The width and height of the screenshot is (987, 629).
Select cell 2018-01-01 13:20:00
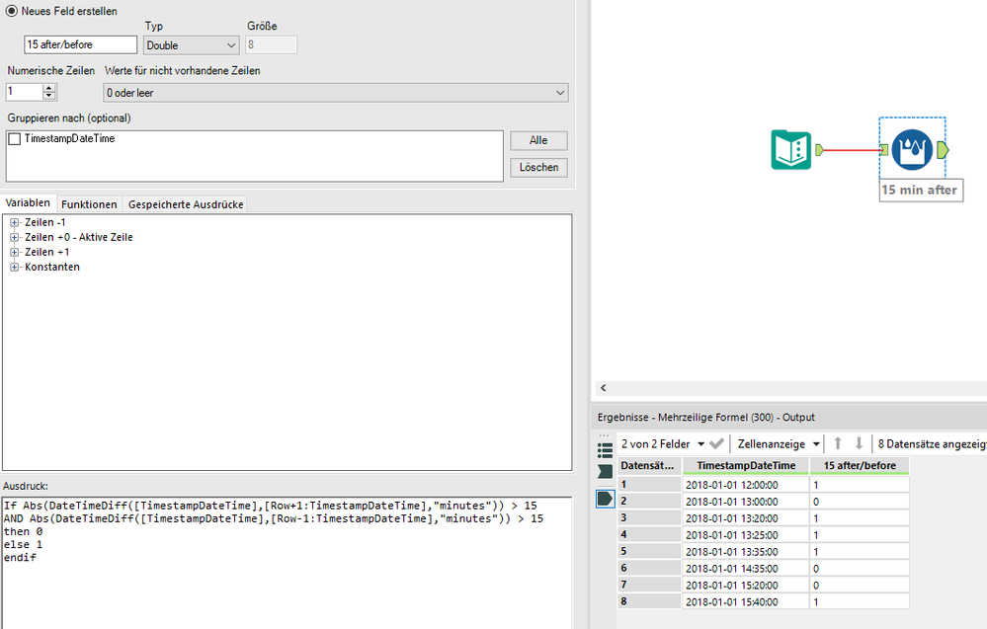click(746, 517)
